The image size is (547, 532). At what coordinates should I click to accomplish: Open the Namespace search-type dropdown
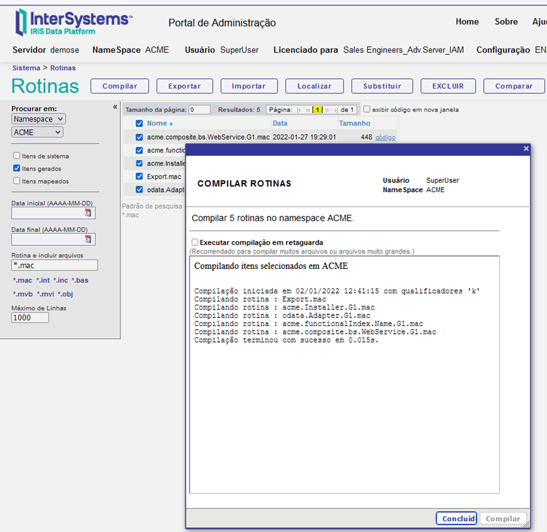pos(38,119)
